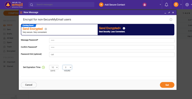192x99 pixels.
Task: Open the Trash folder
Action: click(x=9, y=47)
